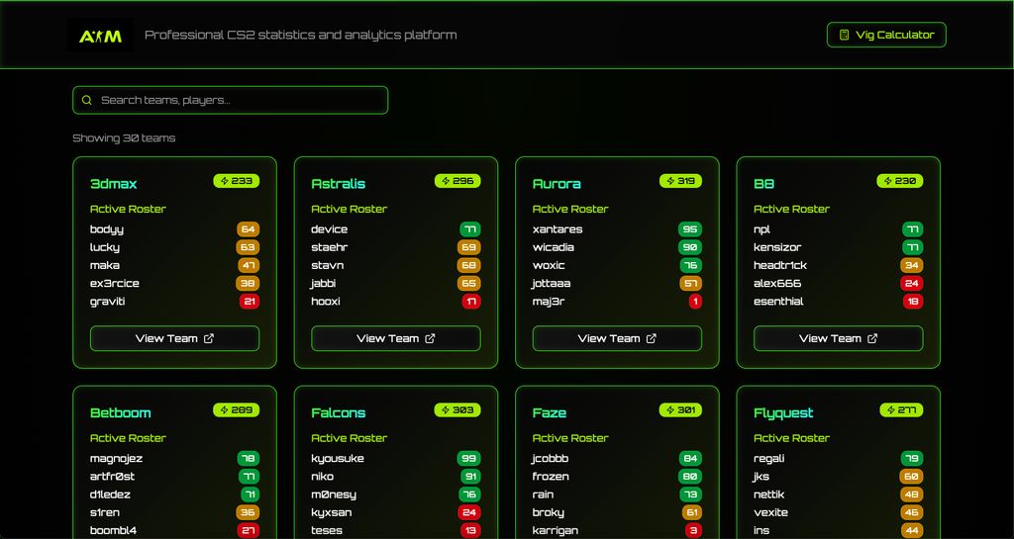1014x539 pixels.
Task: Focus the search teams, players field
Action: click(238, 100)
